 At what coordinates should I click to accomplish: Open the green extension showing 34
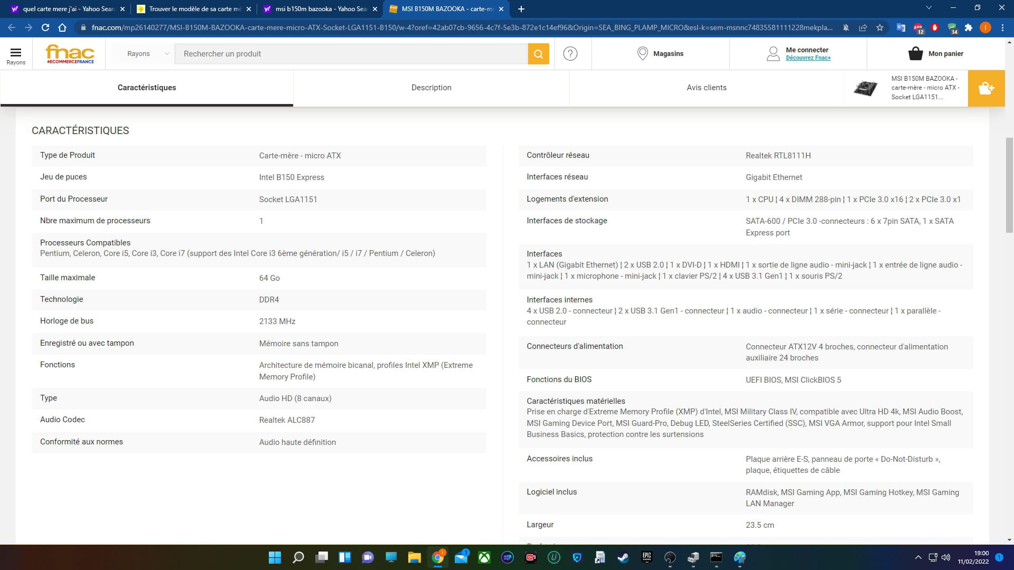tap(952, 28)
